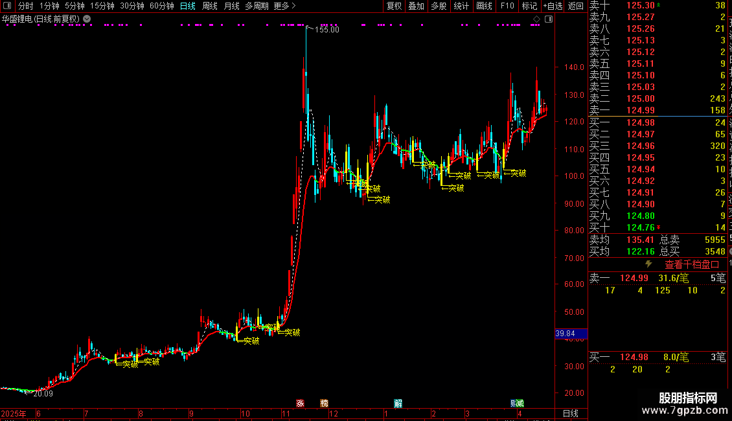Open 查看千档盘口 link
Image resolution: width=732 pixels, height=421 pixels.
coord(692,265)
